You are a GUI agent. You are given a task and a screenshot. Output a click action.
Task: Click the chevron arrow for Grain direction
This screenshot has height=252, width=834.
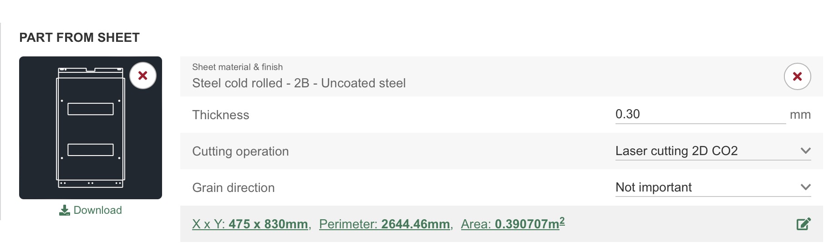point(805,187)
